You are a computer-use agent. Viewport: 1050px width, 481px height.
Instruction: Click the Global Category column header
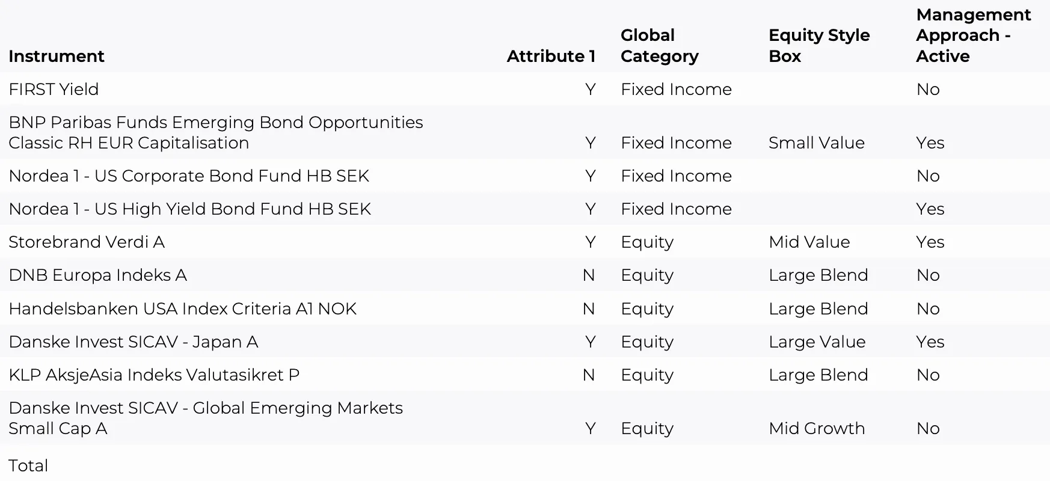tap(659, 46)
